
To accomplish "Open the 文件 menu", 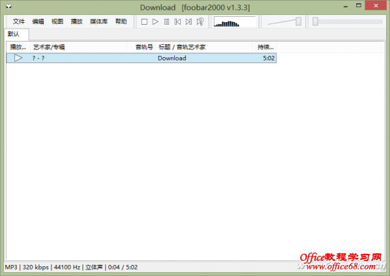I will (19, 21).
